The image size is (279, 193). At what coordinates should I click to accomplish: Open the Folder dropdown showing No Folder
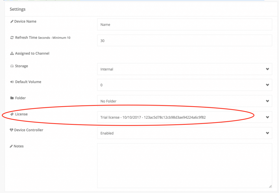(x=184, y=101)
